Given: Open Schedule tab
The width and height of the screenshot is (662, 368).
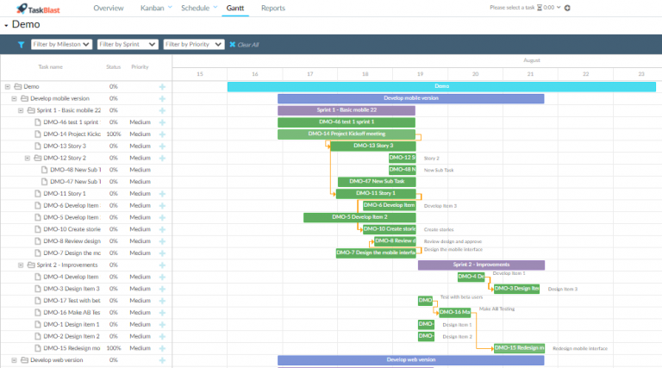Looking at the screenshot, I should click(x=195, y=8).
